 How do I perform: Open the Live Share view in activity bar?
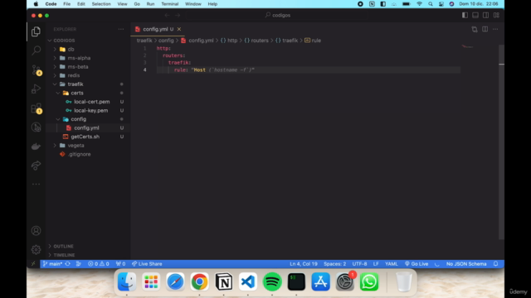(36, 166)
